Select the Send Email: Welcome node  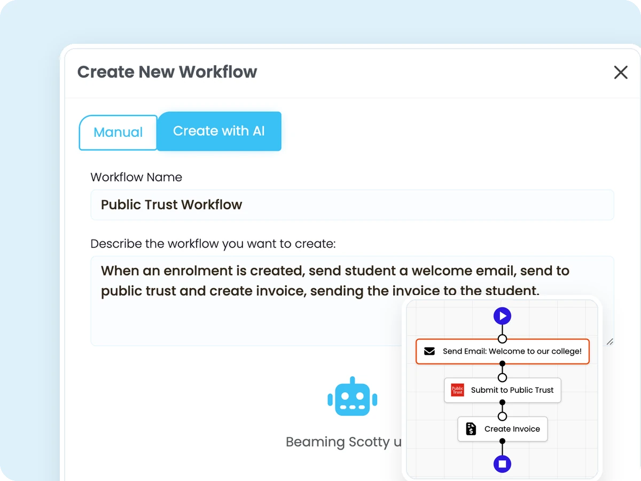[x=503, y=352]
